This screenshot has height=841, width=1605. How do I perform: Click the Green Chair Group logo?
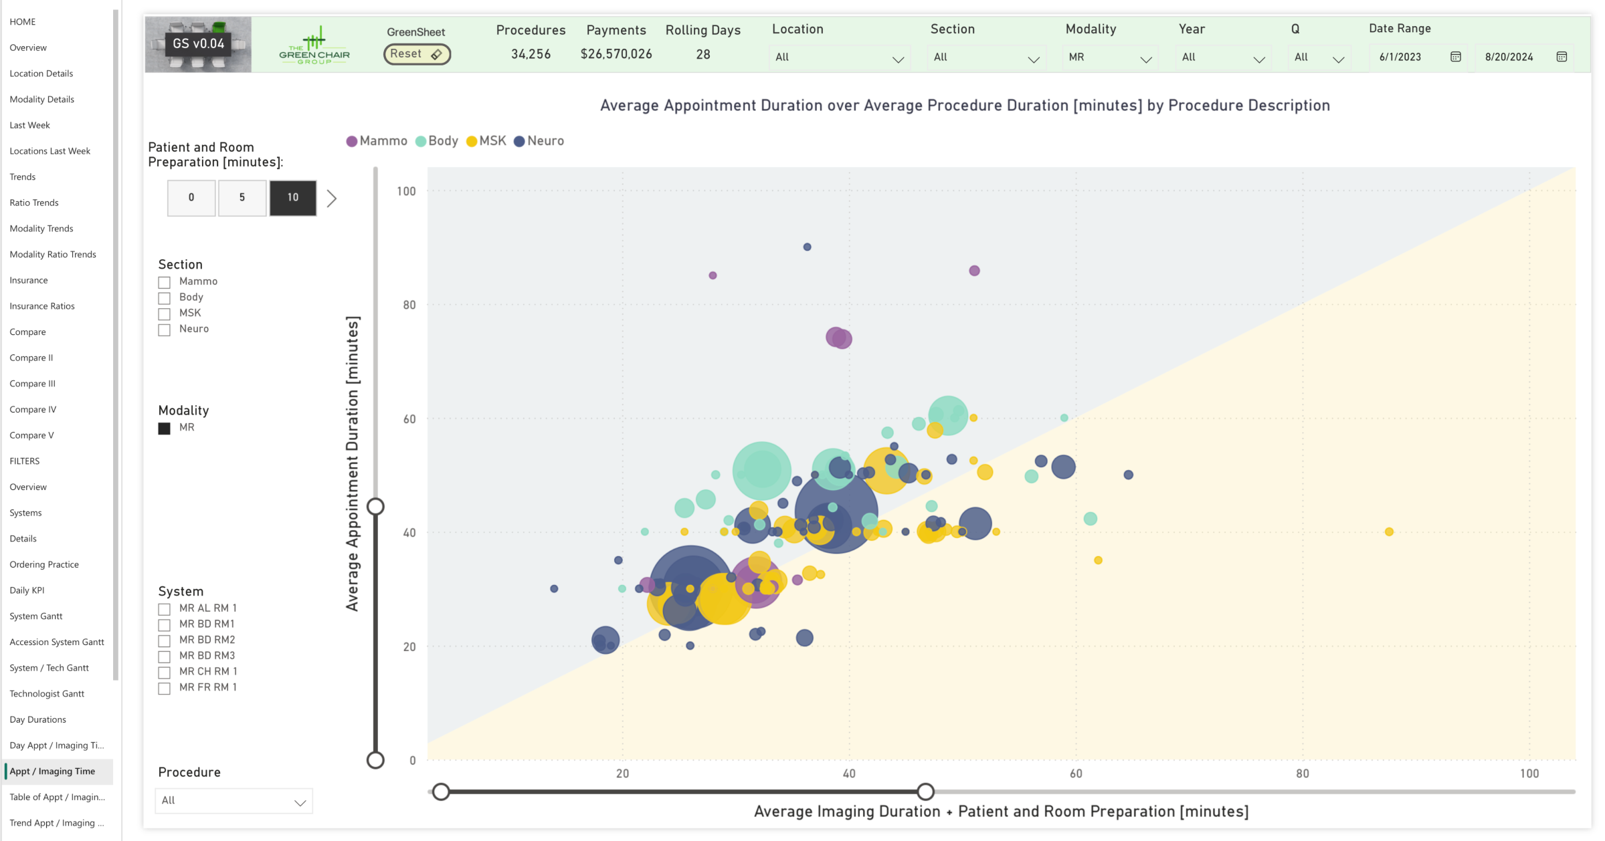[314, 45]
